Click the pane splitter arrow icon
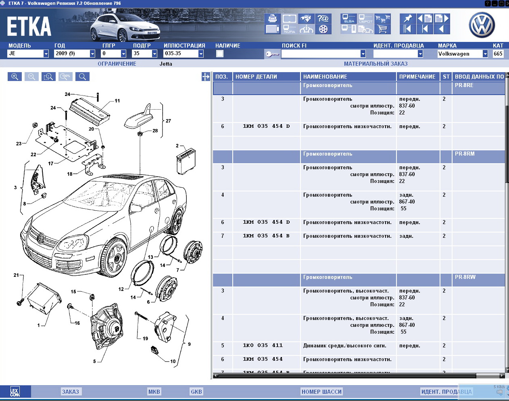Image resolution: width=509 pixels, height=401 pixels. point(206,77)
